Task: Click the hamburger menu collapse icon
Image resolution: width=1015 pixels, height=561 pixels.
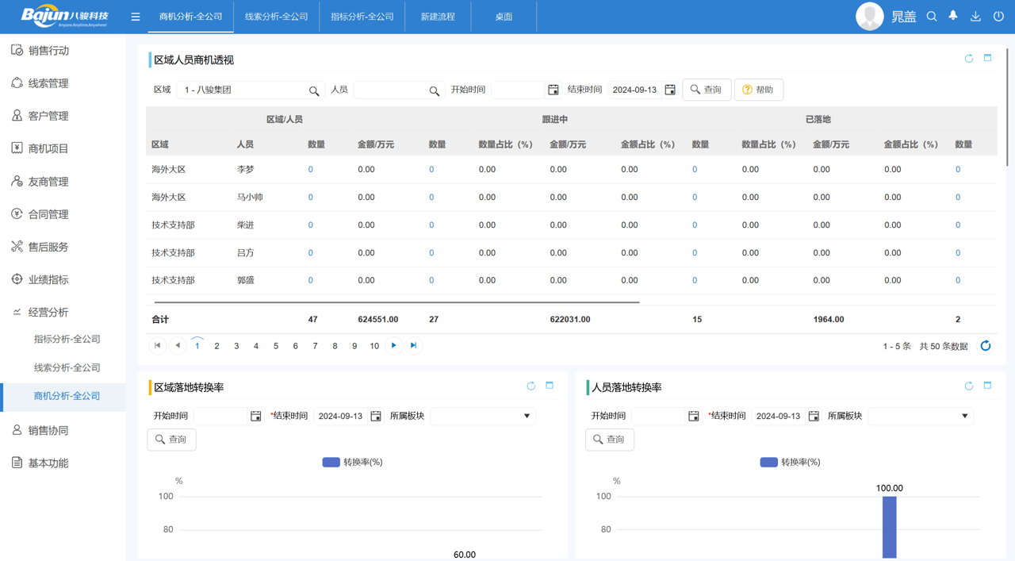Action: tap(136, 17)
